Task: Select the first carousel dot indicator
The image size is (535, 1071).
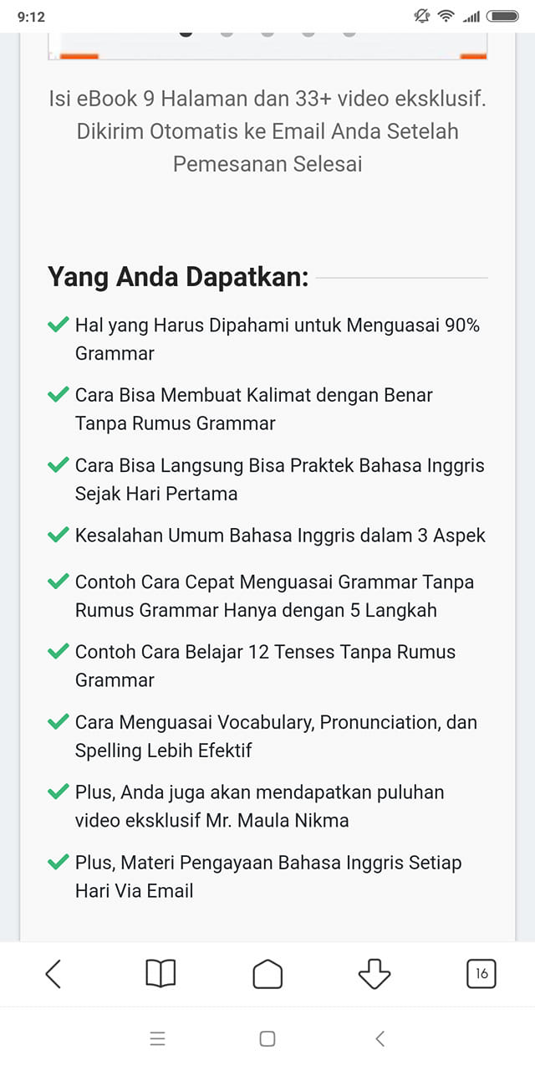Action: (x=186, y=33)
